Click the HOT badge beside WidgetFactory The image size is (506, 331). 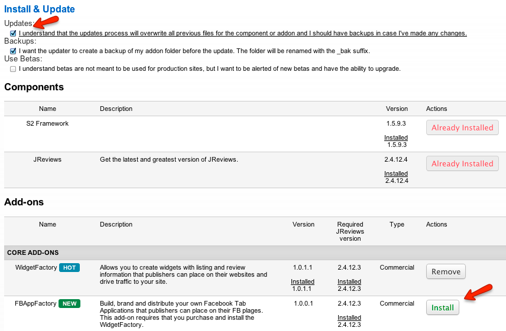pos(69,268)
